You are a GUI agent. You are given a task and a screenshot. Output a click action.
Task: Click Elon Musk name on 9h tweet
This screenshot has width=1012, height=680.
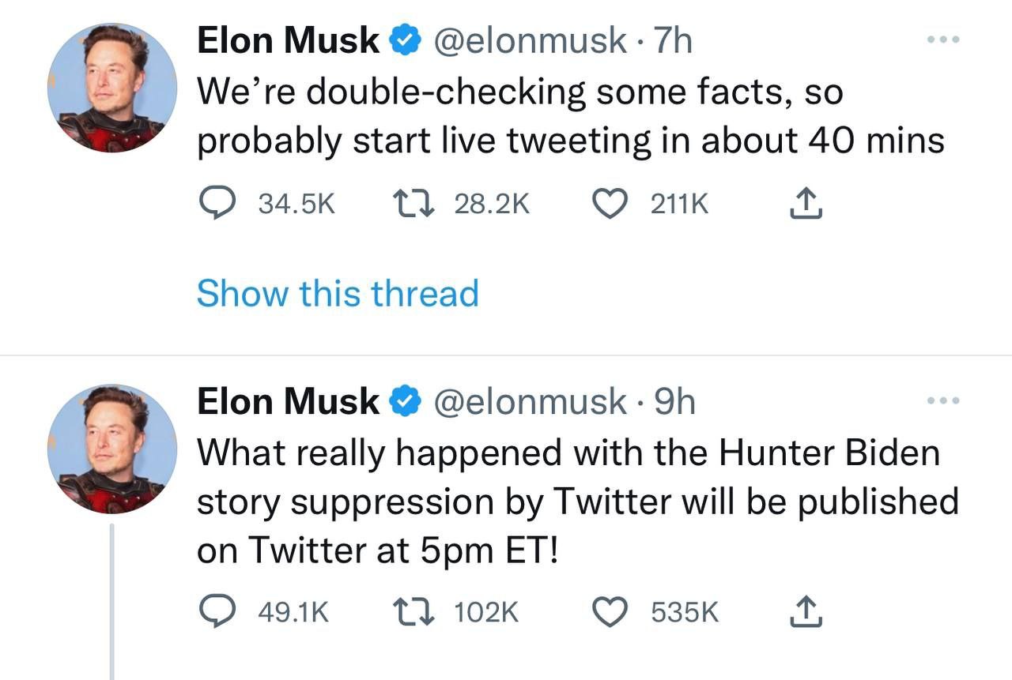click(x=288, y=402)
